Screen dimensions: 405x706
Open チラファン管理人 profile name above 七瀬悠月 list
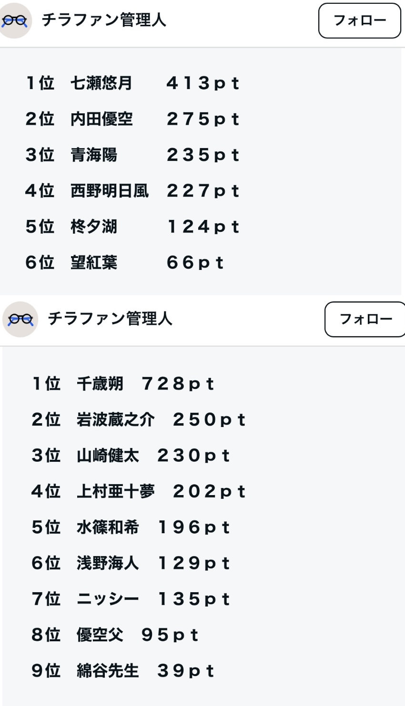(104, 20)
